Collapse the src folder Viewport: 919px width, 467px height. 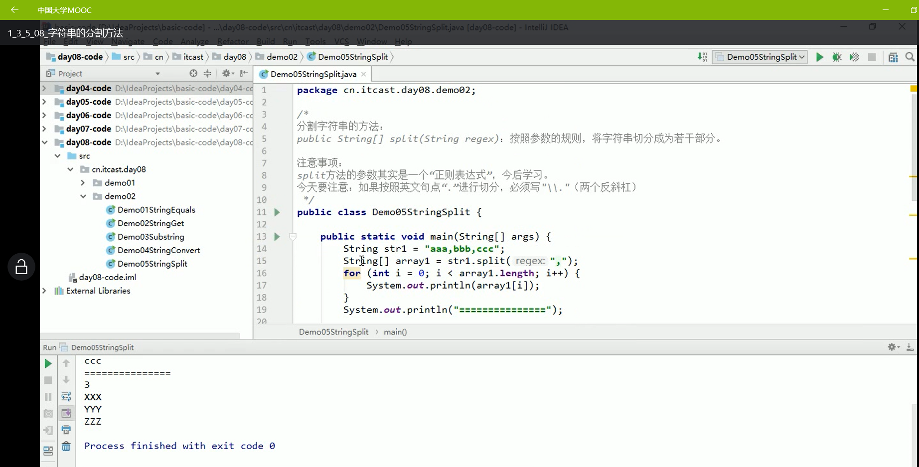click(x=58, y=156)
